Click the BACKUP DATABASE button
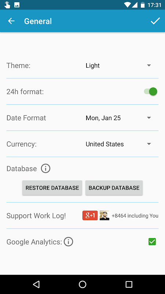The height and width of the screenshot is (294, 165). point(114,188)
